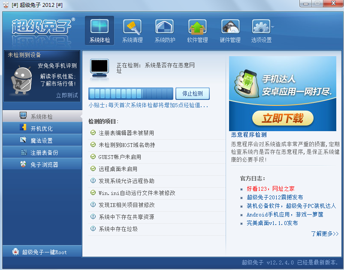Click the 注册表备份 grid icon
This screenshot has height=270, width=344.
pyautogui.click(x=24, y=152)
